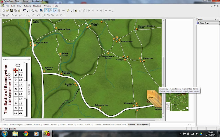Open the Actions menu
The height and width of the screenshot is (137, 220).
(x=27, y=6)
